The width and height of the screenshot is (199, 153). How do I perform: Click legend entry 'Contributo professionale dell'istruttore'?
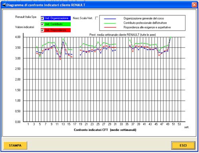coord(145,23)
